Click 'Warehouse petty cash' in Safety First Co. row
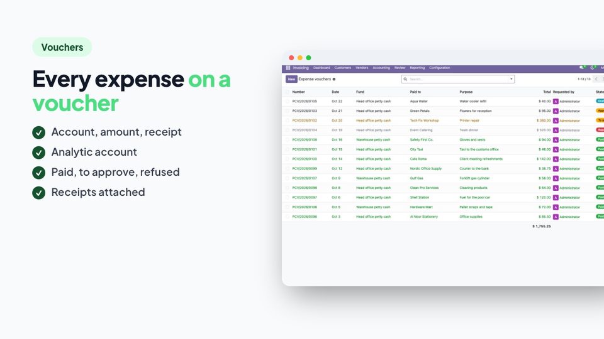The height and width of the screenshot is (339, 604). pos(373,140)
